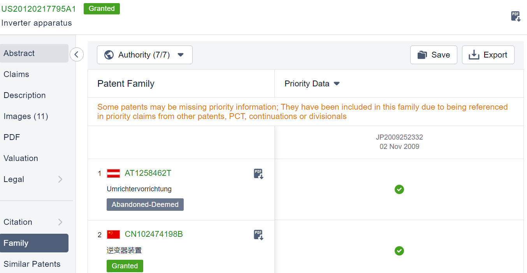Click PDF icon beside AT1258462T
Screen dimensions: 527x273
259,174
